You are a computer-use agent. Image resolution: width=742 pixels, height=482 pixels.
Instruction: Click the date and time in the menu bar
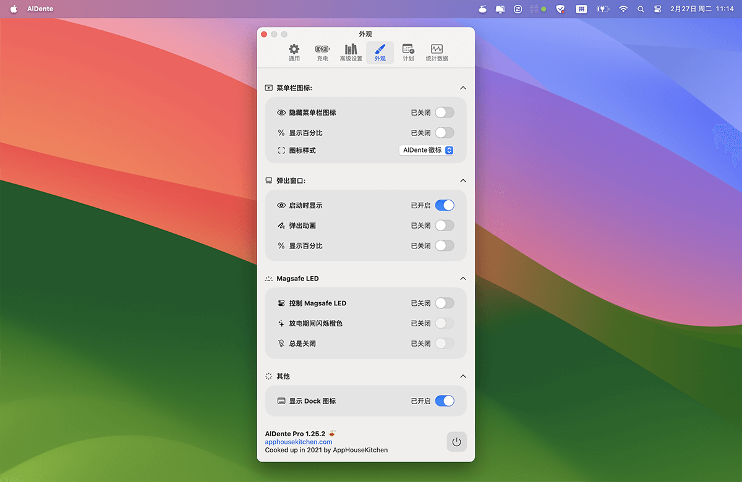coord(702,9)
